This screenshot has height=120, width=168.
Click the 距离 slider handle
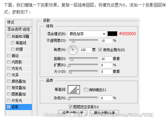pos(72,59)
